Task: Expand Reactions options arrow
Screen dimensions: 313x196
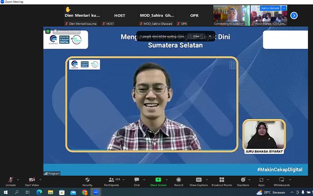Action: (249, 180)
